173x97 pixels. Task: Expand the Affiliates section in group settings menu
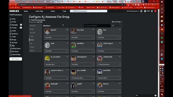click(35, 47)
